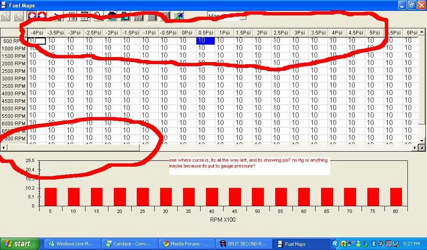
Task: Click the first grayed-out toolbar icon
Action: pyautogui.click(x=6, y=16)
